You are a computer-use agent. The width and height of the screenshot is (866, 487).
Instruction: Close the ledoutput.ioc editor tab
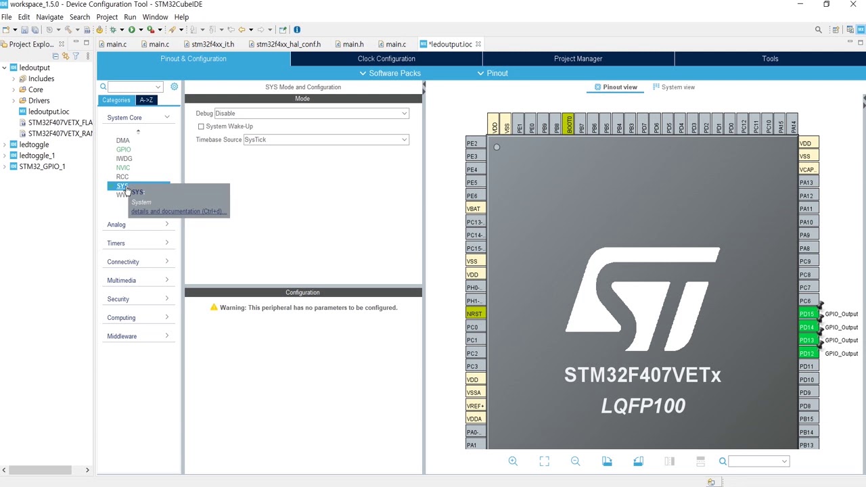478,44
